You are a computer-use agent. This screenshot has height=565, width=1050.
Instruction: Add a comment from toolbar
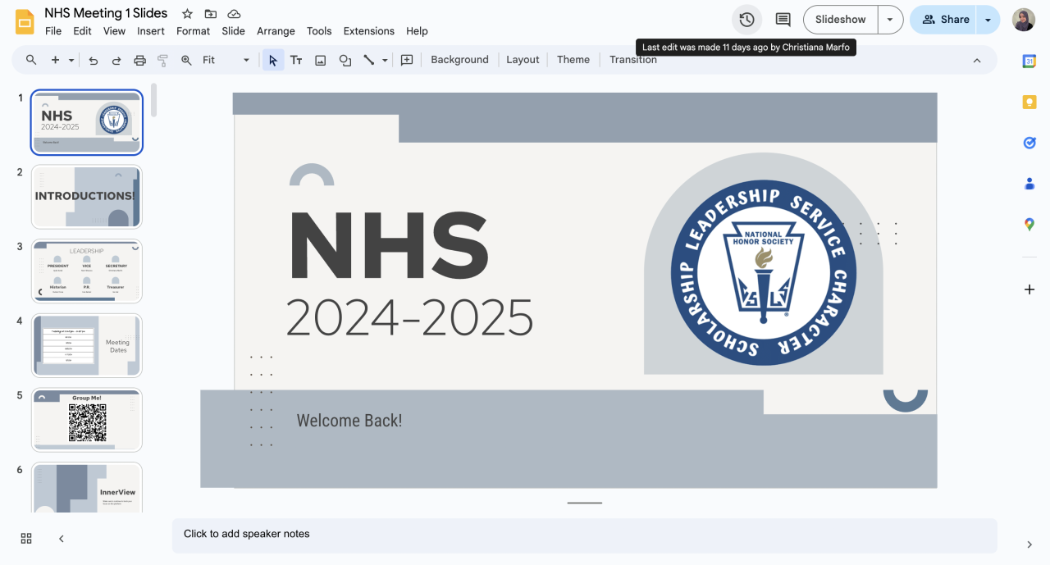(x=407, y=60)
